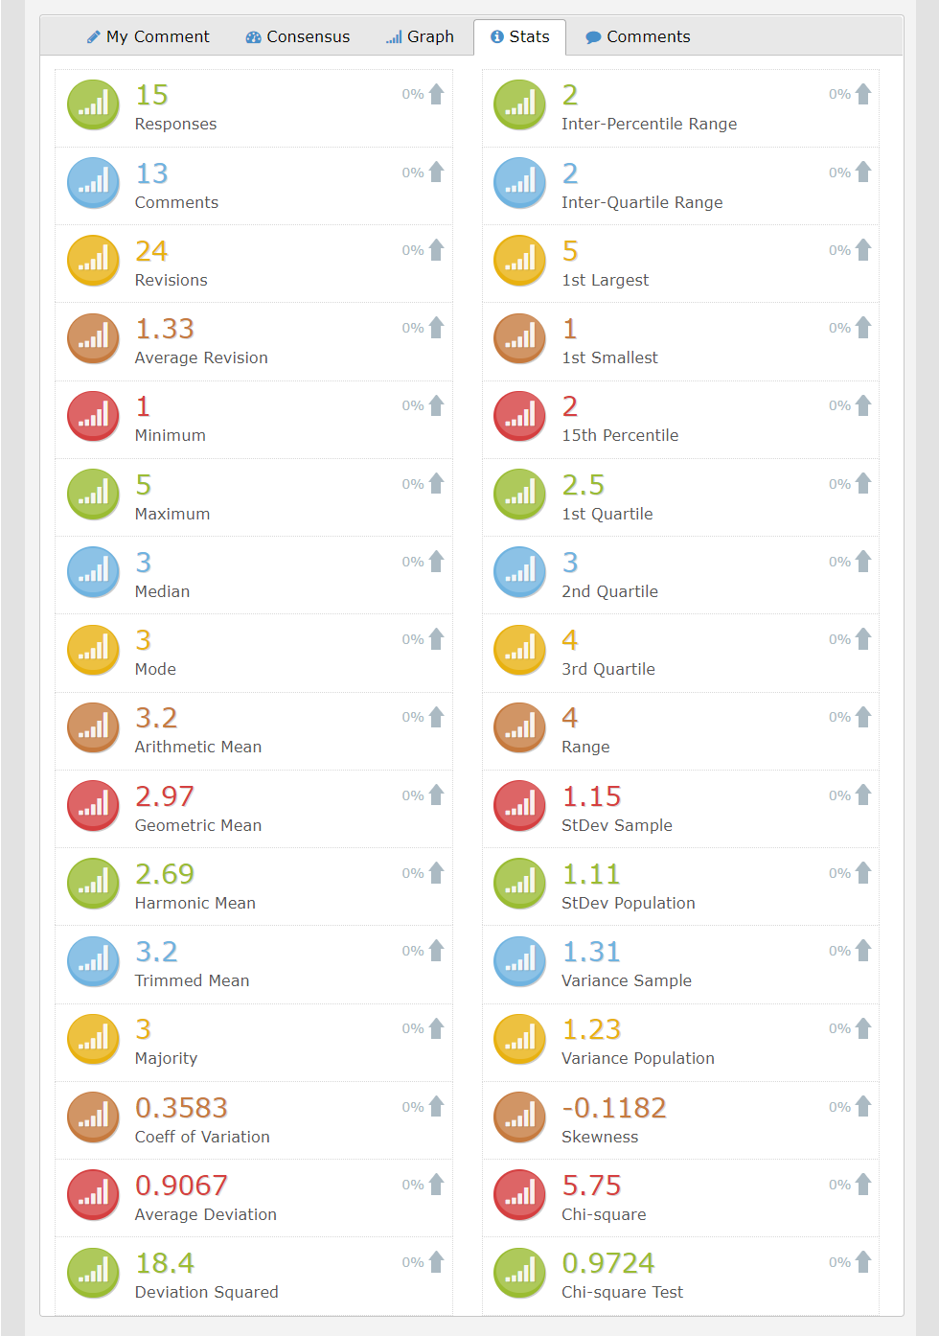Viewport: 939px width, 1336px height.
Task: Click the Deviation Squared value 18.4
Action: [165, 1263]
